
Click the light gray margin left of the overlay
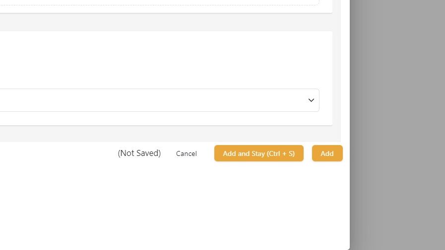point(336,71)
